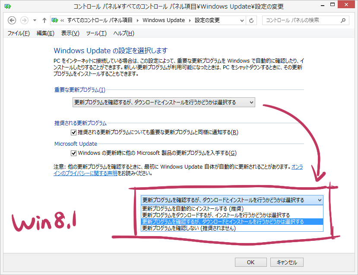
Task: Collapse the expanded update options dropdown header
Action: 232,200
